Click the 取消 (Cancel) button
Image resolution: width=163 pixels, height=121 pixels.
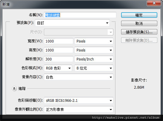pos(139,23)
